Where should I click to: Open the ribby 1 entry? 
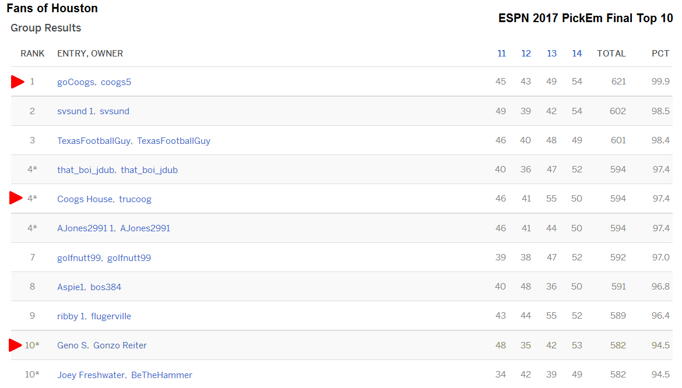pyautogui.click(x=71, y=316)
